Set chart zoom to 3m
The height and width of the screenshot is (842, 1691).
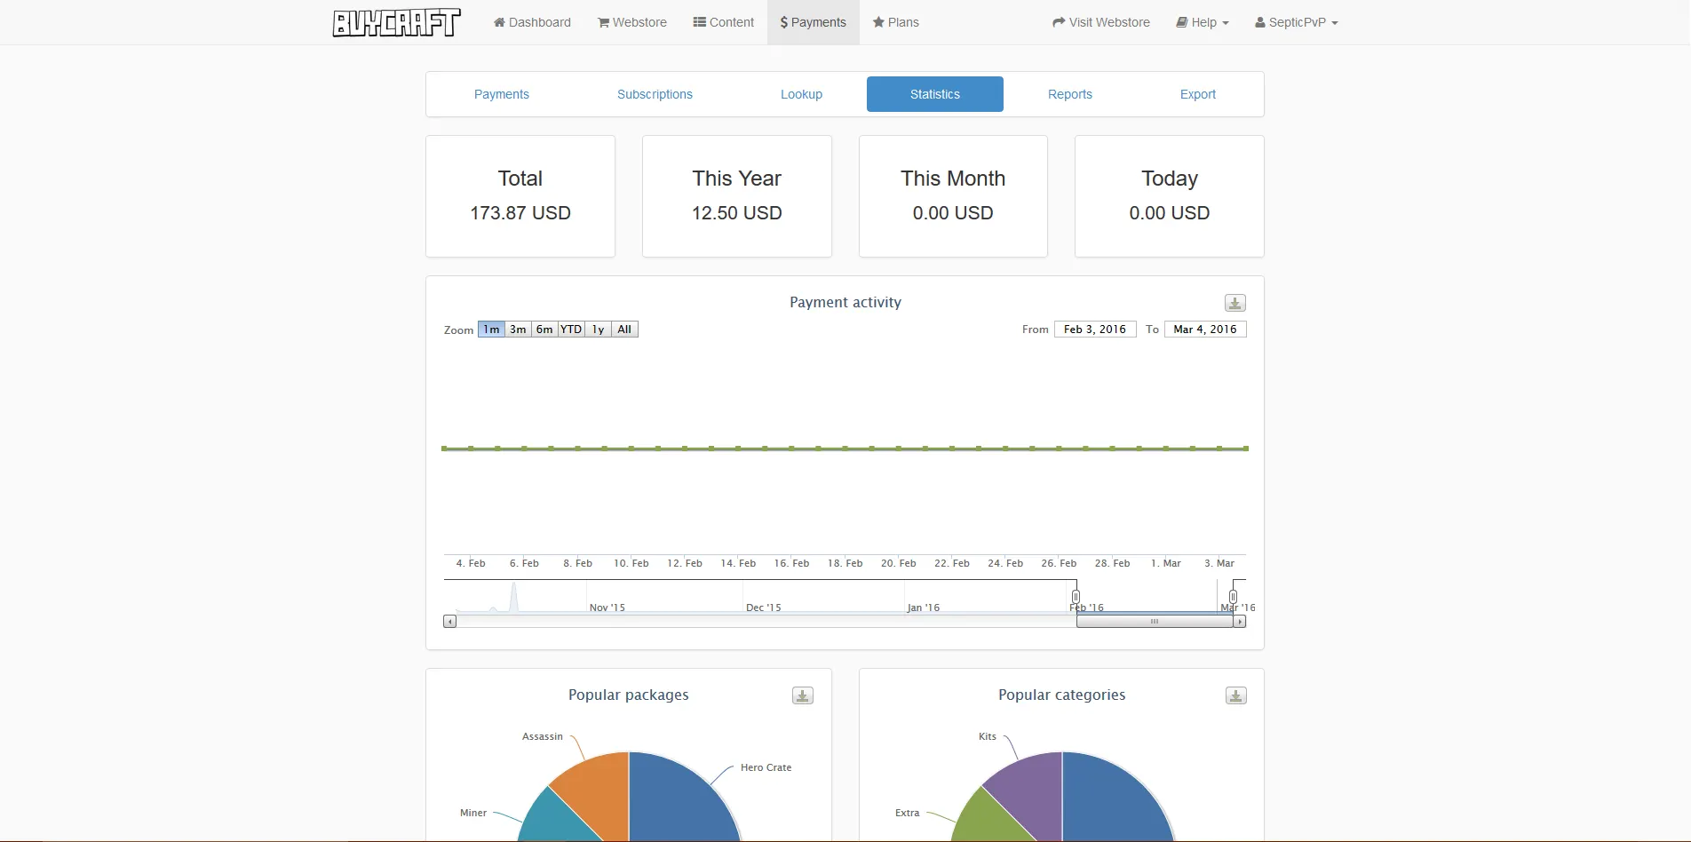tap(518, 330)
